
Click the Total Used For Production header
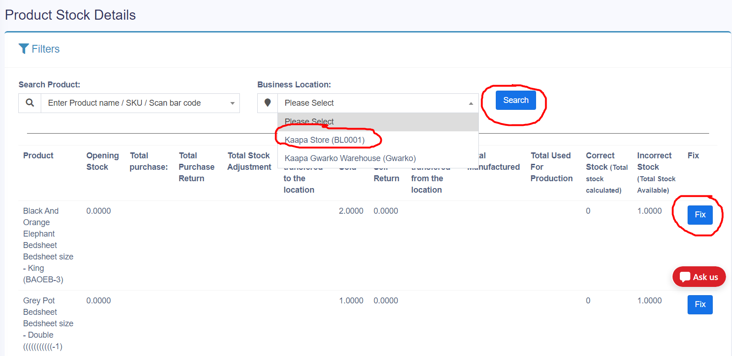551,167
